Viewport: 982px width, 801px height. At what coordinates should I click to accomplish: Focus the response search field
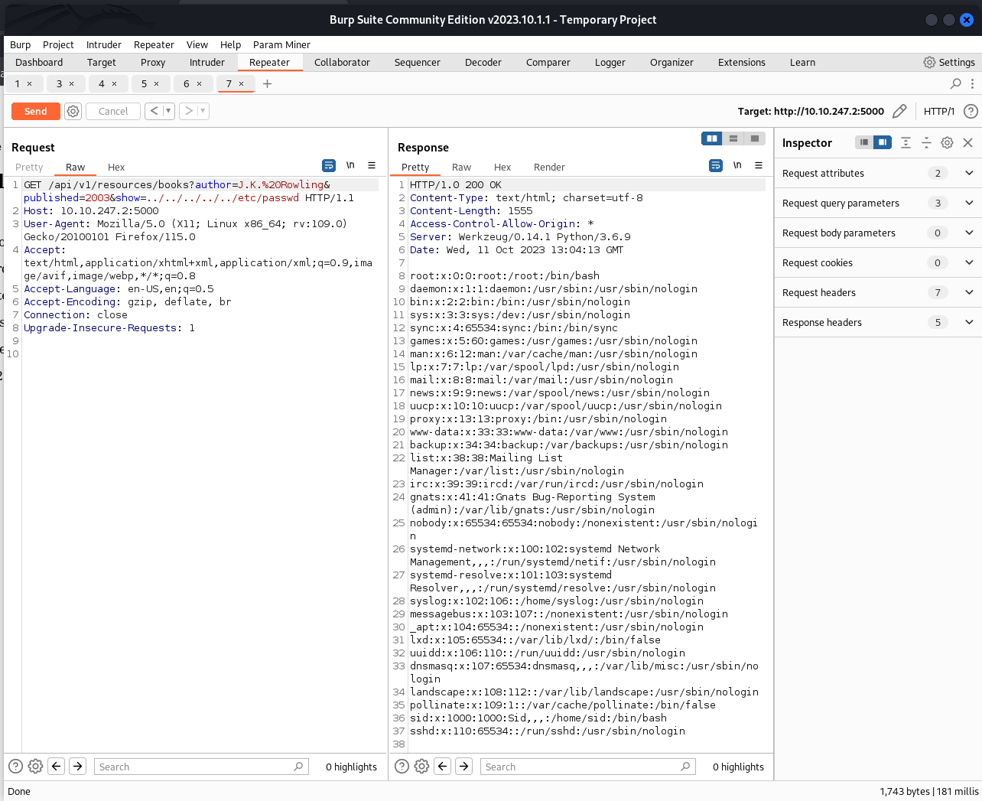587,766
